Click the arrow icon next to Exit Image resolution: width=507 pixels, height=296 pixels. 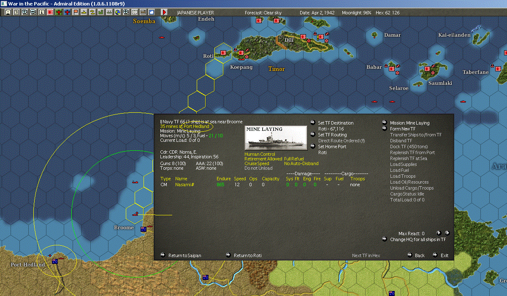[435, 255]
